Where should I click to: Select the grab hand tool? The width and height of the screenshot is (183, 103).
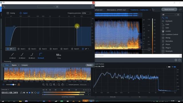[63, 85]
